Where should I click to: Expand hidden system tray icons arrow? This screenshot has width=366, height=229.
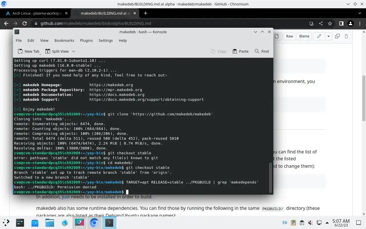pos(327,223)
